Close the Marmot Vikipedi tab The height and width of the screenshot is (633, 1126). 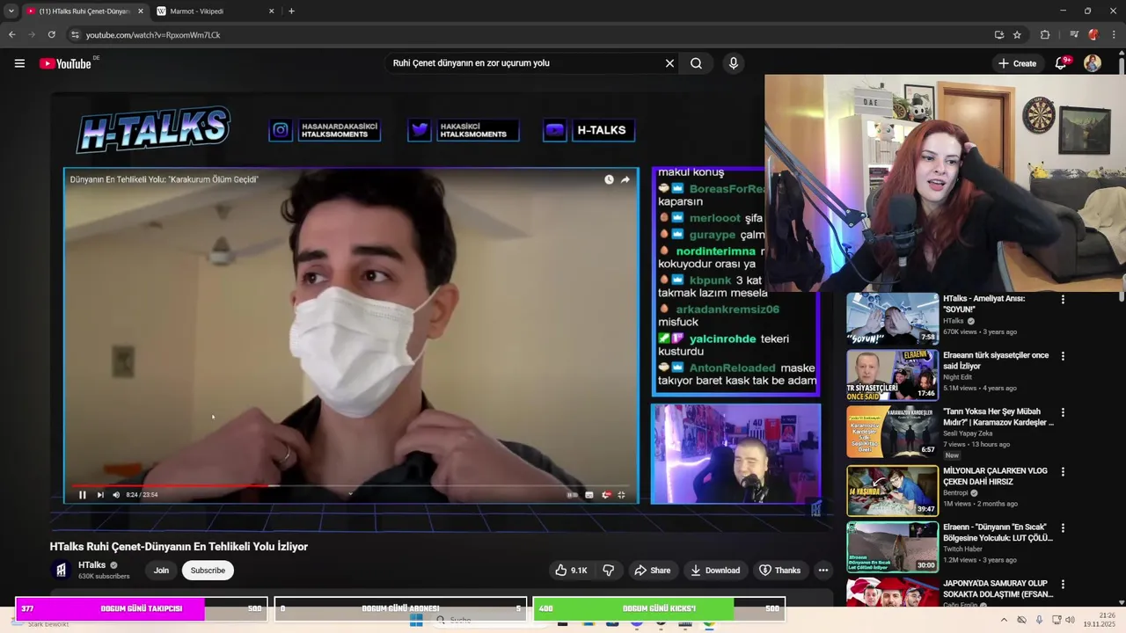(271, 11)
